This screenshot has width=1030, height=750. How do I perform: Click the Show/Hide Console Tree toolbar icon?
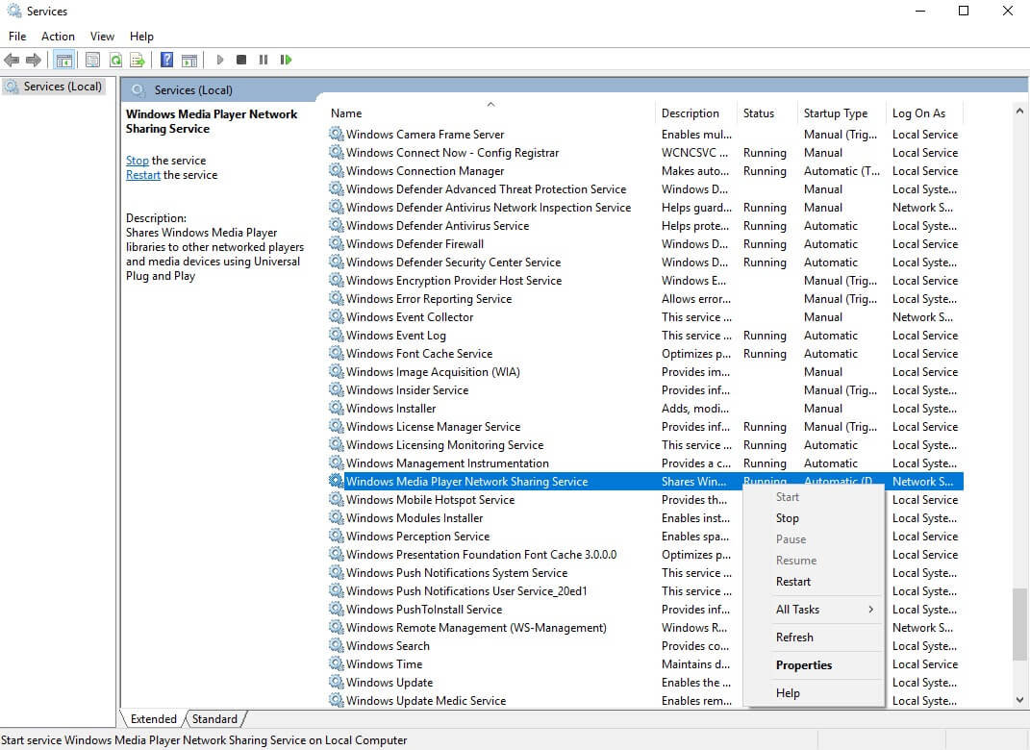63,60
